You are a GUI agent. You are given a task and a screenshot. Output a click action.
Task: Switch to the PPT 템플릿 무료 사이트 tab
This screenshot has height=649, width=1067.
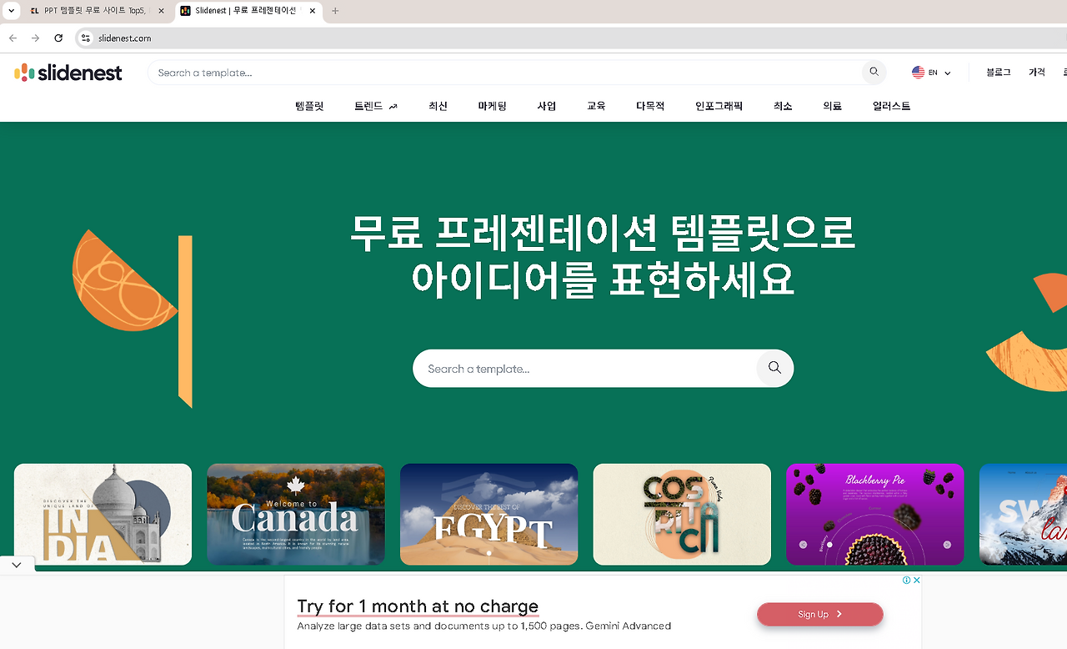click(92, 11)
